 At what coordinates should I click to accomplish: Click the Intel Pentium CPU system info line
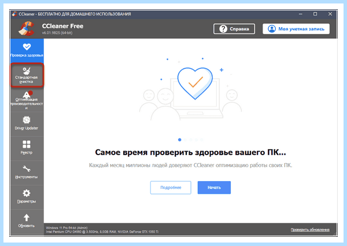[x=102, y=232]
